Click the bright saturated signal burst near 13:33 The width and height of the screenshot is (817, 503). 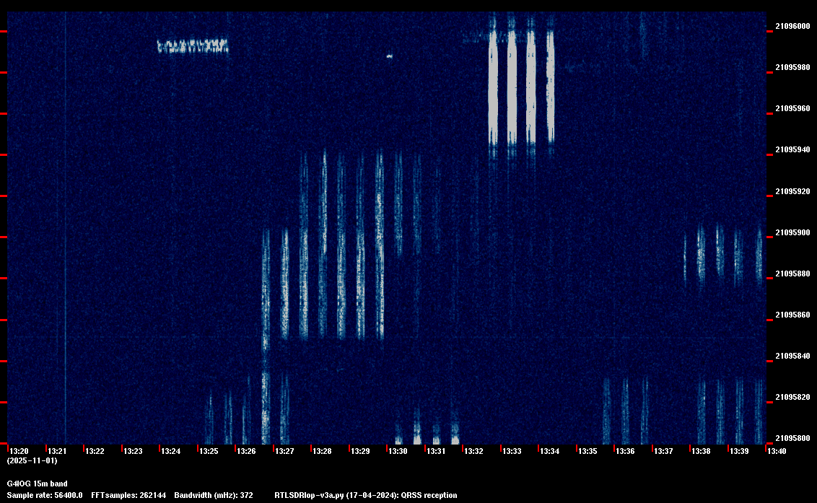[x=521, y=86]
